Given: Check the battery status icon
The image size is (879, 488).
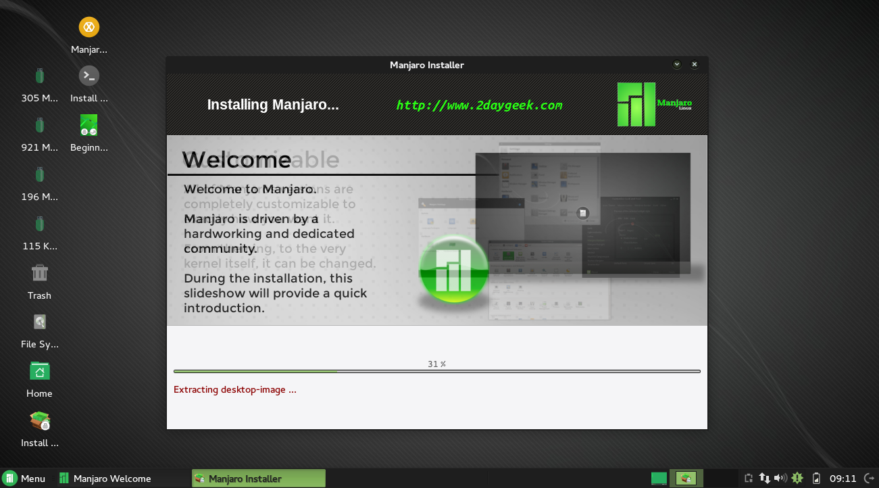Looking at the screenshot, I should pyautogui.click(x=816, y=479).
